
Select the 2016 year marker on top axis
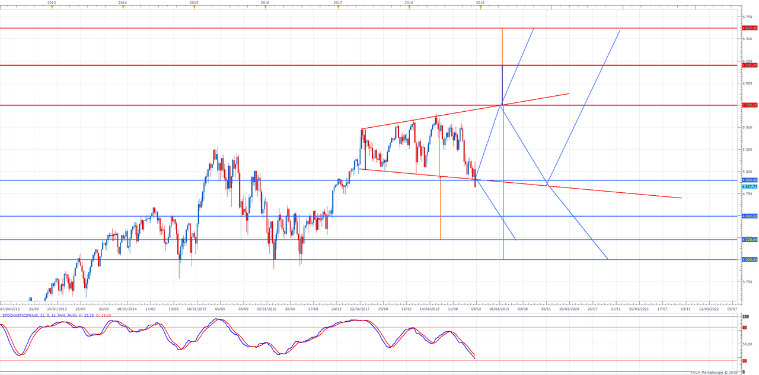265,3
